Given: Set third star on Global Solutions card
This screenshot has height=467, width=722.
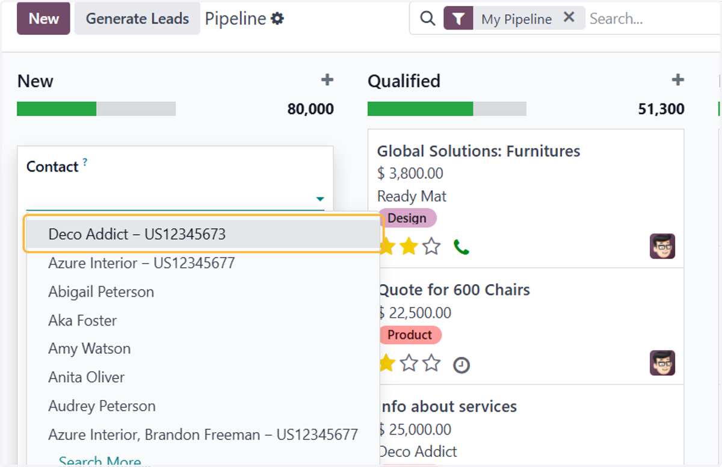Looking at the screenshot, I should [x=431, y=247].
